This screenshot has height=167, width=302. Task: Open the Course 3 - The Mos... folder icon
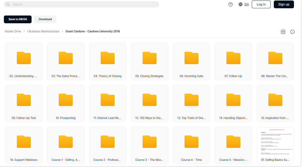point(150,142)
